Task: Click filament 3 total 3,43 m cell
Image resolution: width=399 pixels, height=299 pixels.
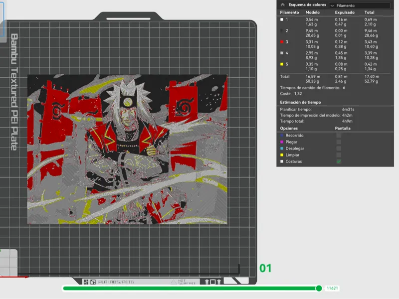Action: tap(371, 42)
